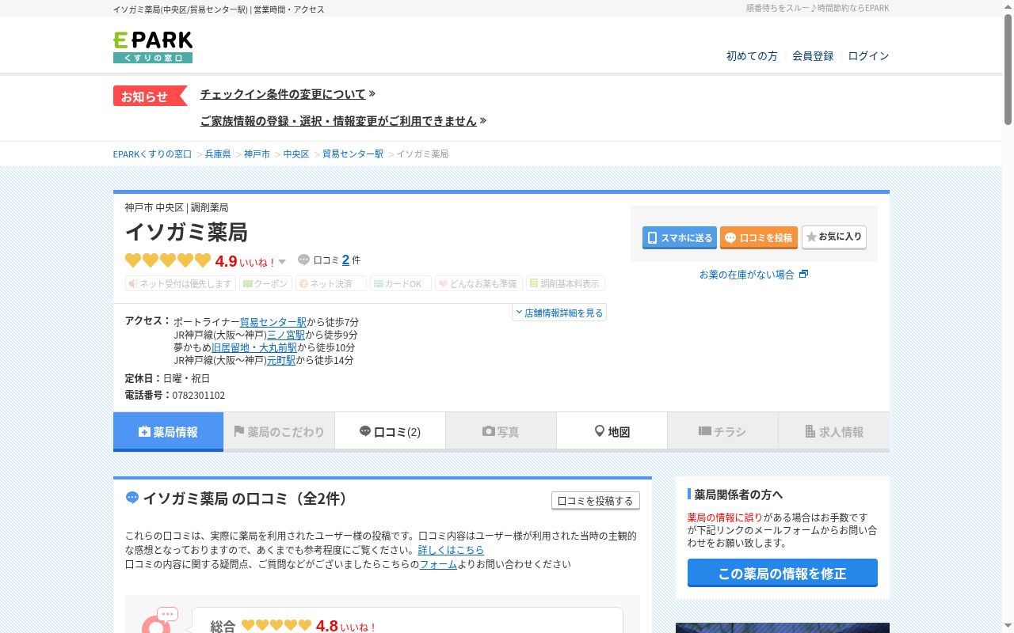Click 会員登録 in header
This screenshot has height=633, width=1014.
(x=813, y=56)
